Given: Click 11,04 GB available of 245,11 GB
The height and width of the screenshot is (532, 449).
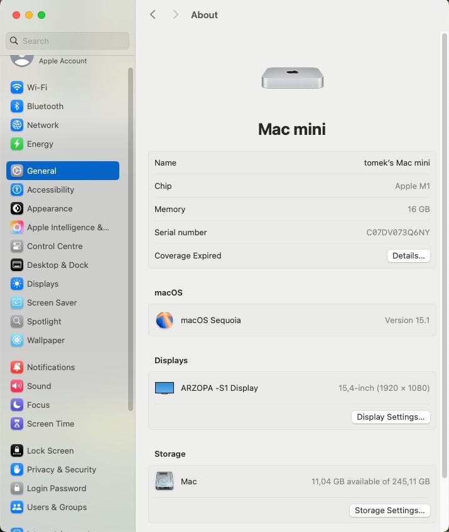Looking at the screenshot, I should tap(371, 481).
